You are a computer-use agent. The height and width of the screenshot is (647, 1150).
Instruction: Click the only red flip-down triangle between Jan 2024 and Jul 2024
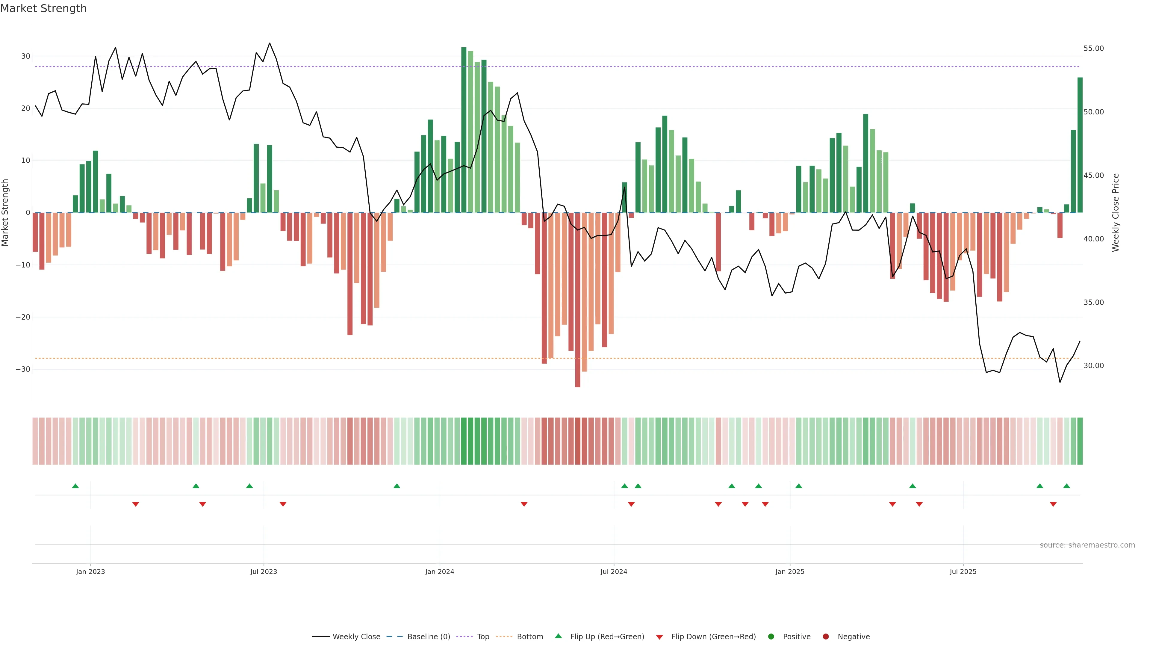pos(524,504)
